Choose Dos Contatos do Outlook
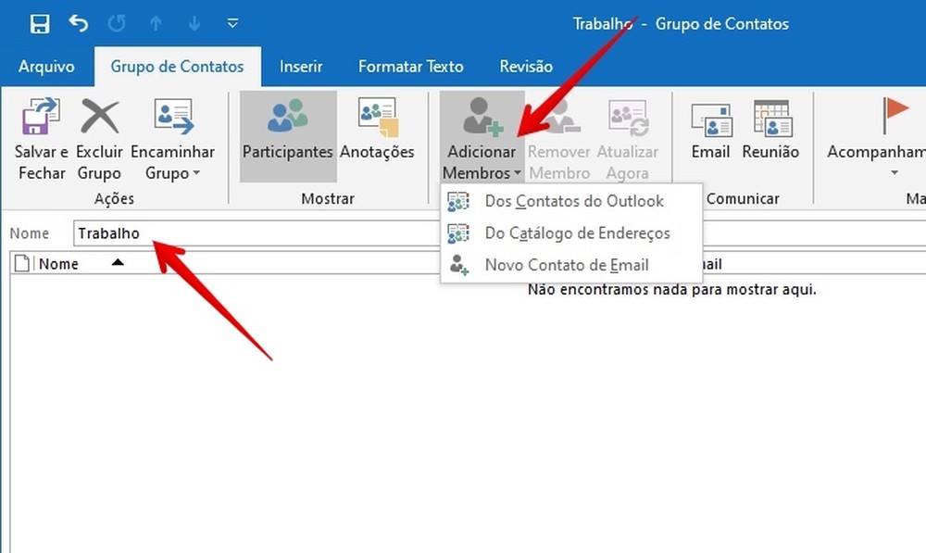Screen dimensions: 926x553 573,201
